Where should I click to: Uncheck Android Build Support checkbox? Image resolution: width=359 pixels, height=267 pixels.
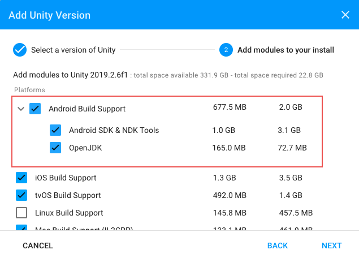(x=35, y=109)
